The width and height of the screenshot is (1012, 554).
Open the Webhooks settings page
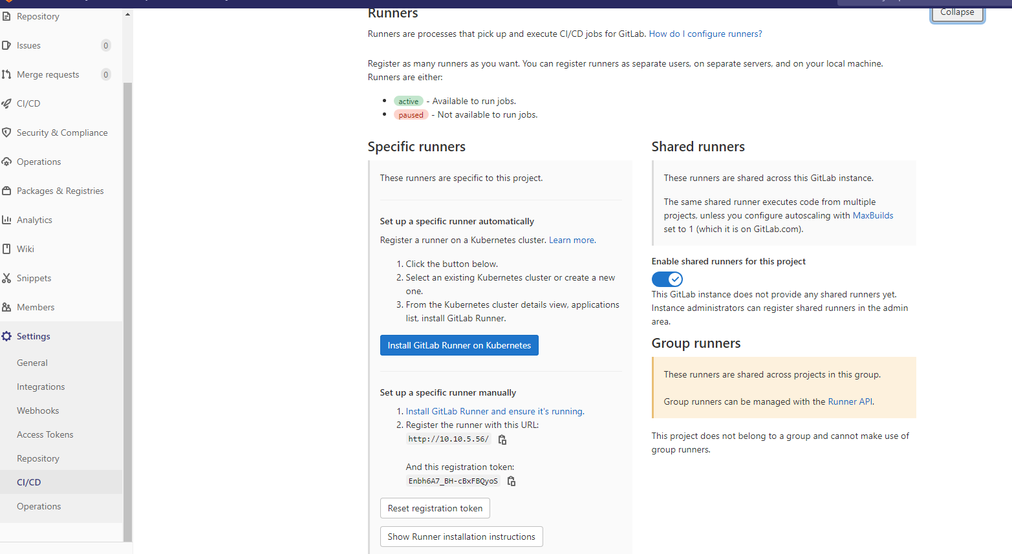click(x=38, y=410)
